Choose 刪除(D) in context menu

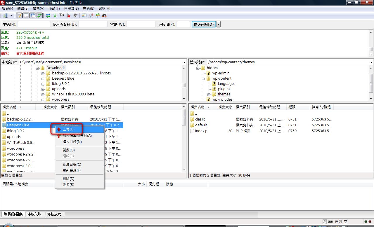click(79, 179)
